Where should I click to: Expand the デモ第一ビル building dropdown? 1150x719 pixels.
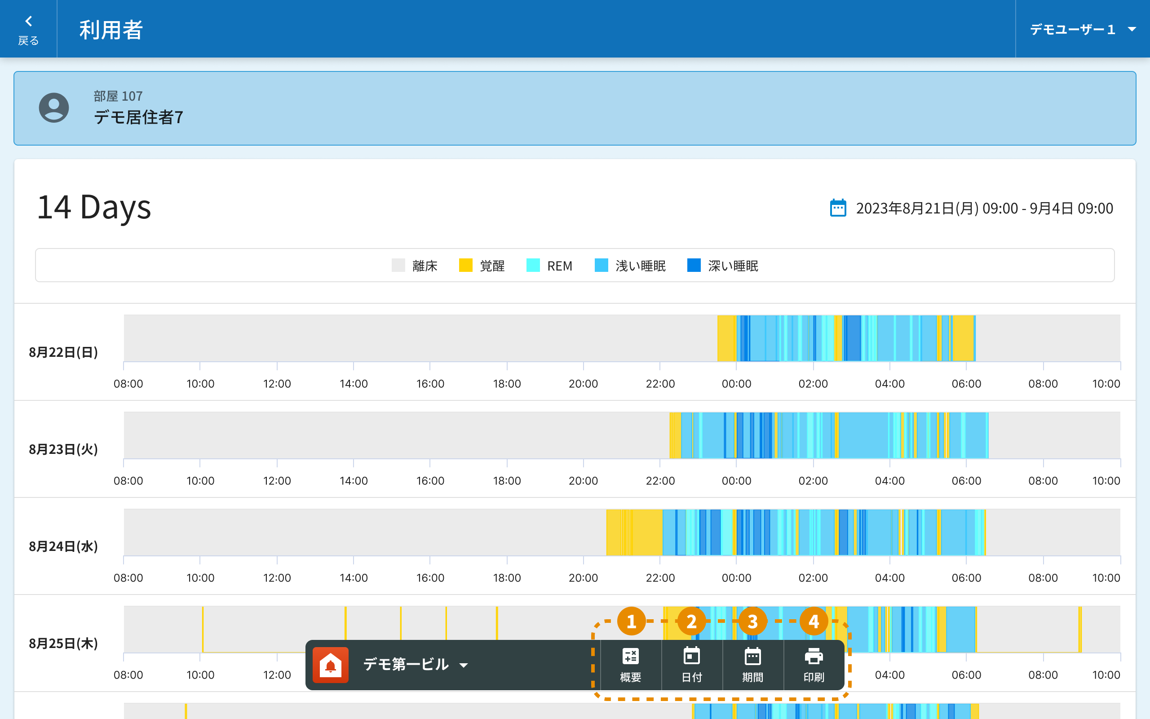tap(406, 664)
